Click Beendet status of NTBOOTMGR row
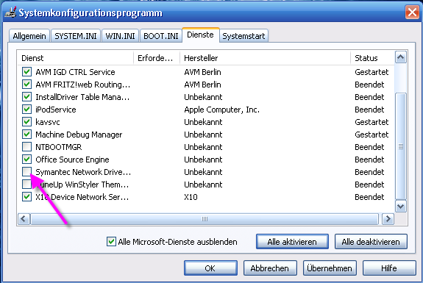The width and height of the screenshot is (423, 283). point(369,147)
